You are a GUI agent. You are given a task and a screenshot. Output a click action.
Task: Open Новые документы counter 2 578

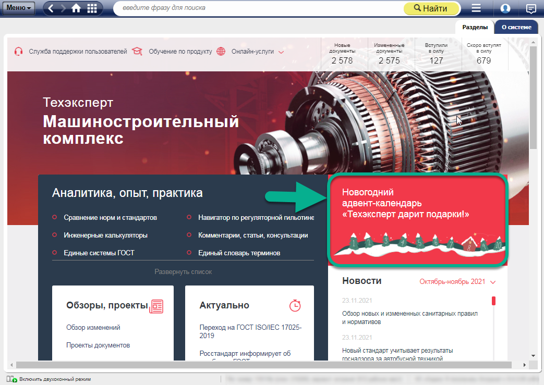(x=342, y=54)
